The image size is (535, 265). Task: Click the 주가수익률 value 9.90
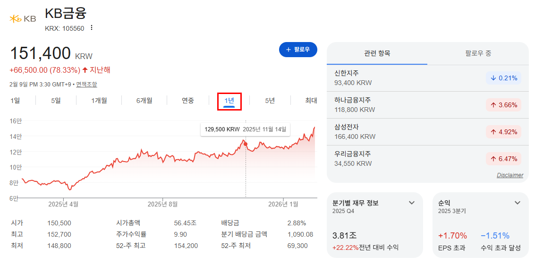click(180, 235)
